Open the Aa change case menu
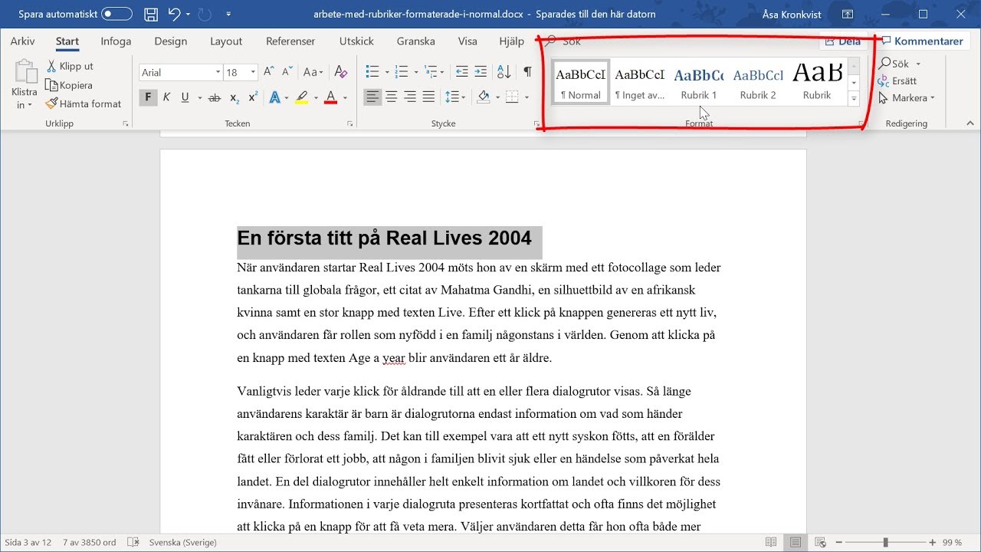The image size is (981, 552). 313,72
